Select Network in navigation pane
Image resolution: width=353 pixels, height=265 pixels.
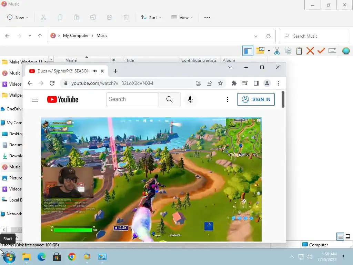tap(12, 214)
